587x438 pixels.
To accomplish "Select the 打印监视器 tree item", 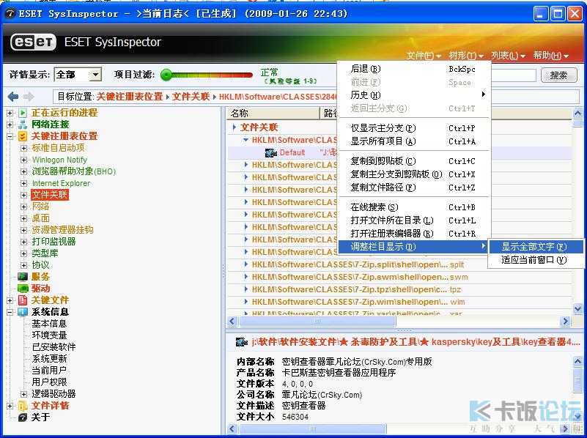I will (53, 242).
